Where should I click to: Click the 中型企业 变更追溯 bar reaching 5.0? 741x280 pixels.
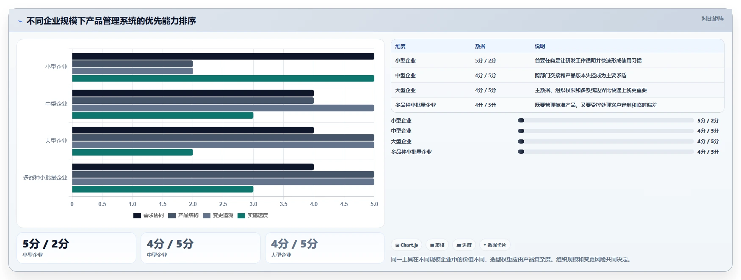click(x=223, y=108)
